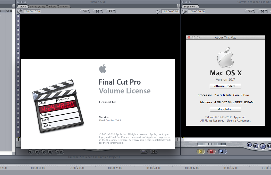Click the Mark In button in Viewer

(x=57, y=152)
